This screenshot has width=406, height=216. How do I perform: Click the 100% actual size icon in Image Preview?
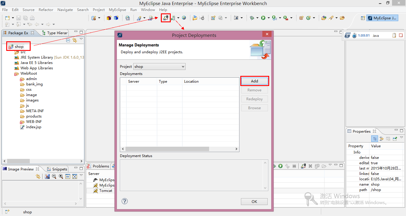tap(68, 176)
